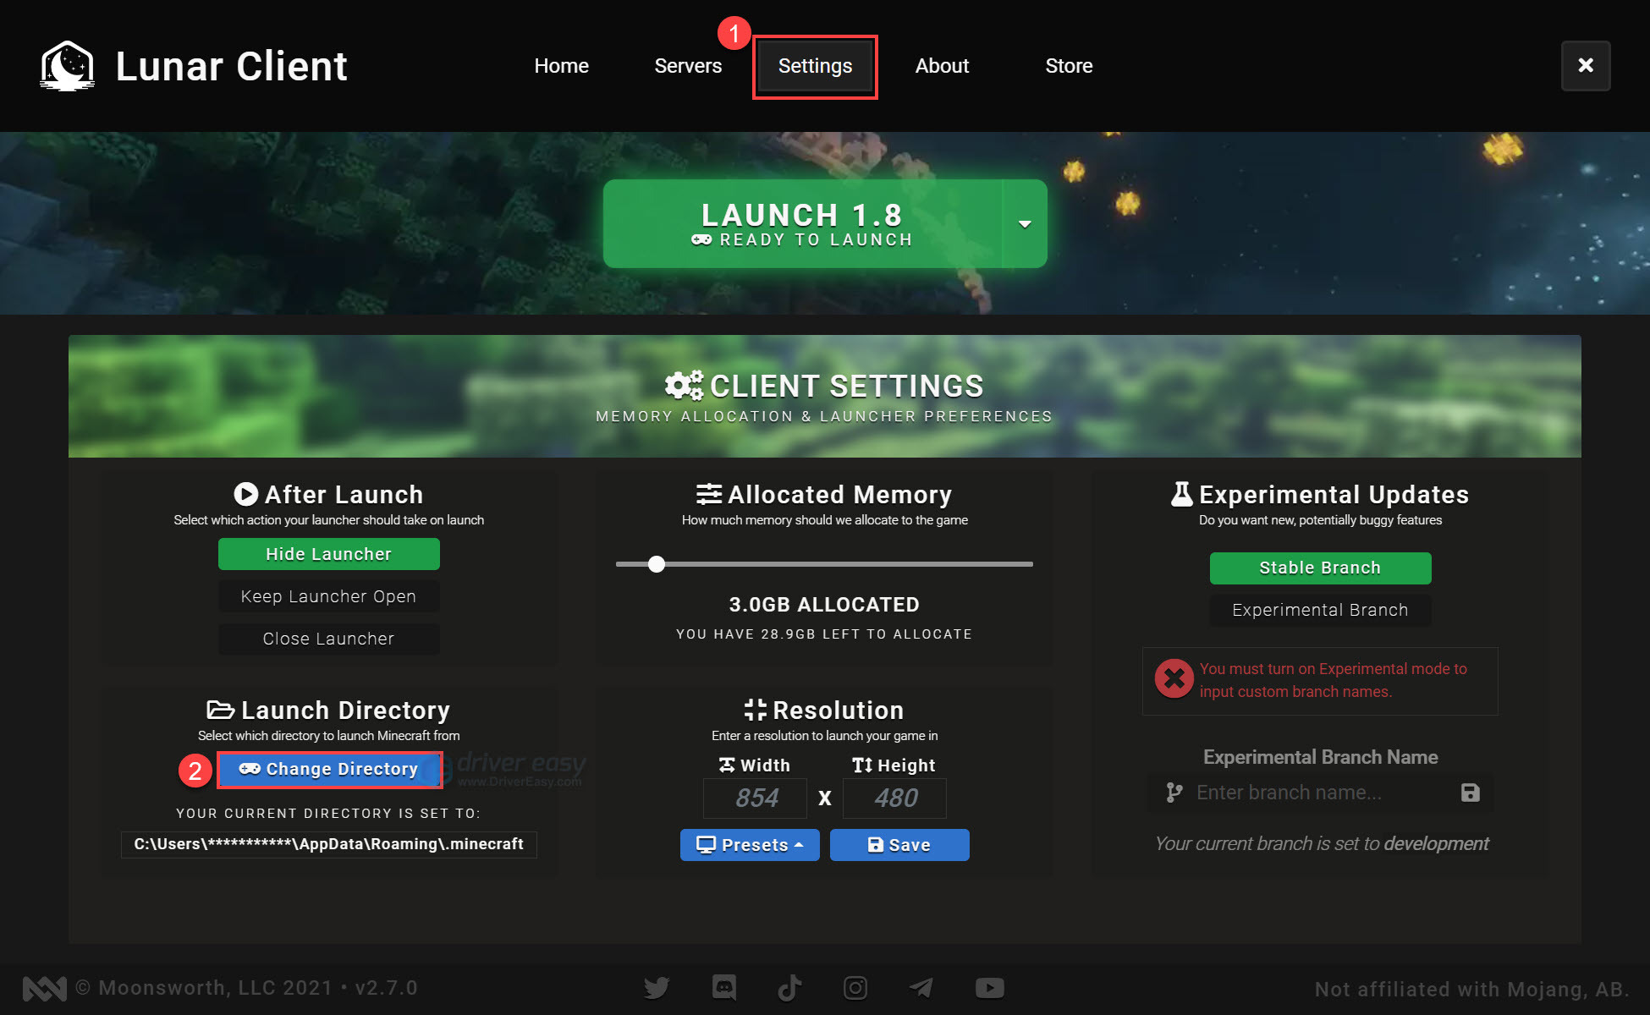Click the Lunar Client moon logo

[66, 65]
